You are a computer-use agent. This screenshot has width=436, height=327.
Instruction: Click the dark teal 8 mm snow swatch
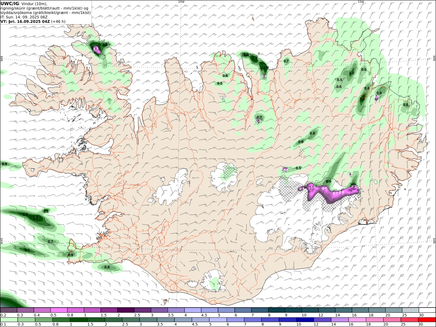(x=276, y=310)
